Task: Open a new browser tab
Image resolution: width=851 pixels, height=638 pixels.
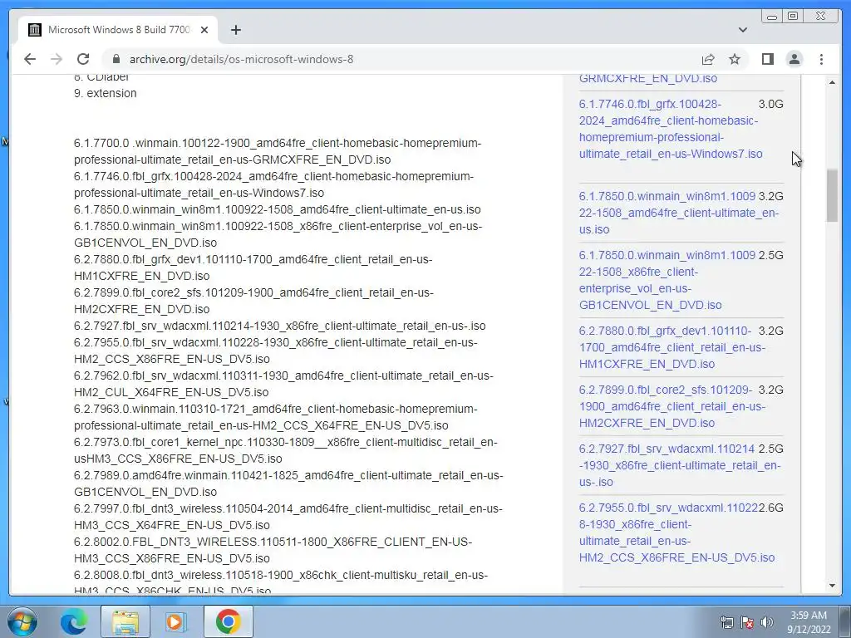Action: [x=235, y=30]
